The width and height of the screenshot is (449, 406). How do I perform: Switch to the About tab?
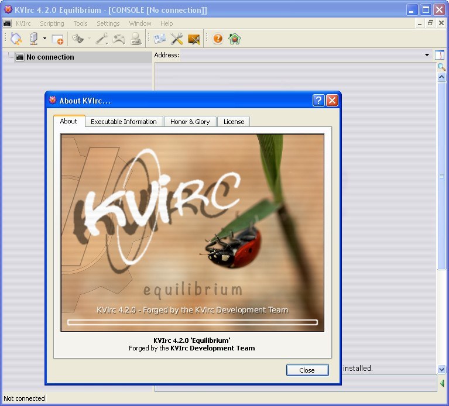[x=68, y=121]
